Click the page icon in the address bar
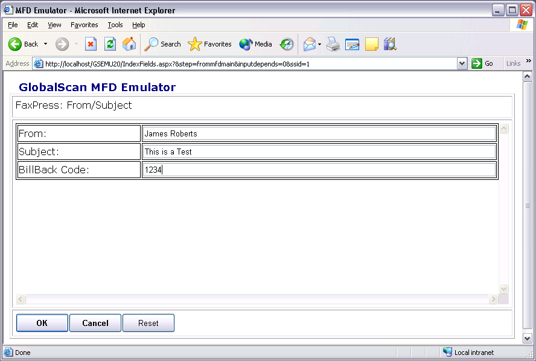Viewport: 536px width, 361px height. (x=39, y=63)
